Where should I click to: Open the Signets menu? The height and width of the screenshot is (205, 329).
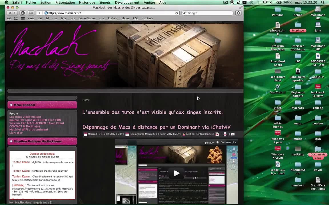click(105, 2)
